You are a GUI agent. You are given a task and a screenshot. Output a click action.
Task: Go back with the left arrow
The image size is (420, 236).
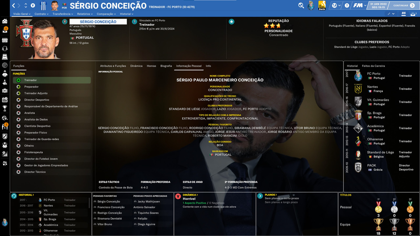click(14, 5)
